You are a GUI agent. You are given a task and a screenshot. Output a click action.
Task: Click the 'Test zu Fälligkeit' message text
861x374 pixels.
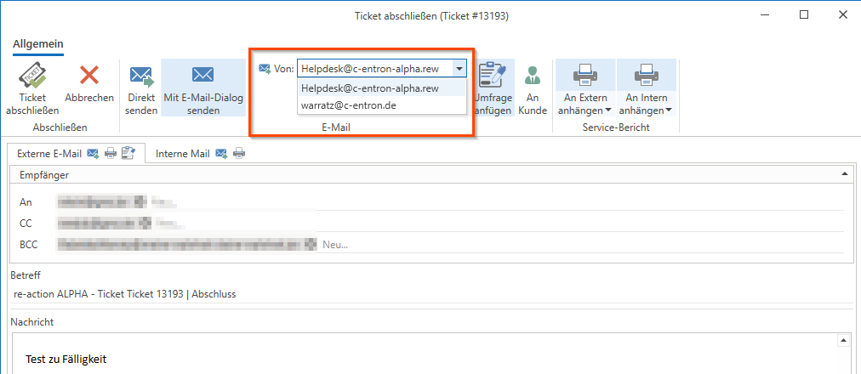(x=66, y=360)
